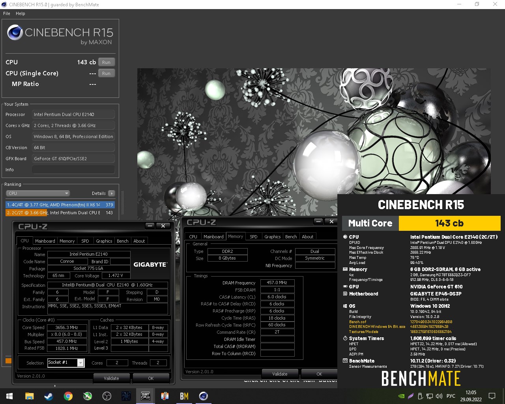
Task: Open SPD tab in left CPU-Z window
Action: pos(85,241)
